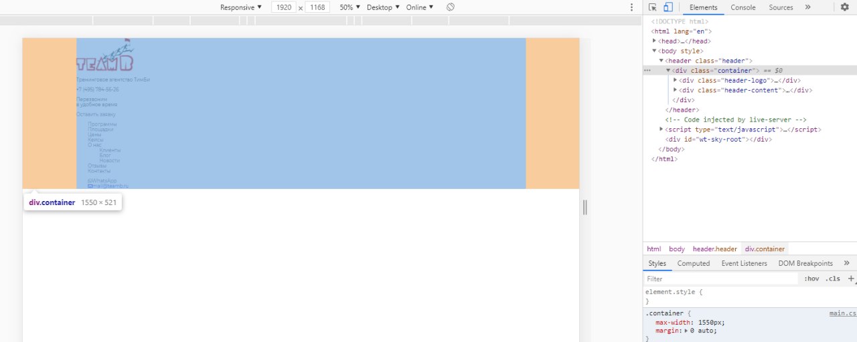Click the TeamB logo on the page
This screenshot has width=857, height=342.
pyautogui.click(x=104, y=55)
